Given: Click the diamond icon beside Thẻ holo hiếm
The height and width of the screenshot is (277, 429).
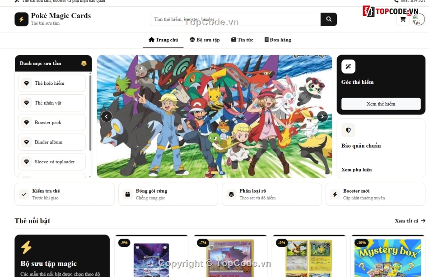Looking at the screenshot, I should [27, 83].
